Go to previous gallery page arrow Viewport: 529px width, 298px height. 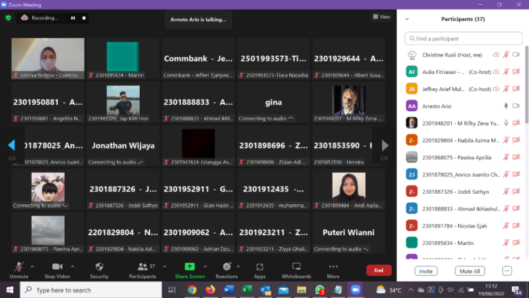pyautogui.click(x=12, y=146)
